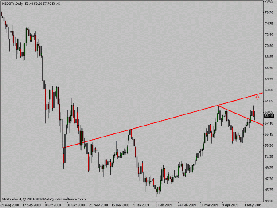The image size is (277, 208).
Task: Click the 63.00 price axis label
Action: pyautogui.click(x=269, y=90)
